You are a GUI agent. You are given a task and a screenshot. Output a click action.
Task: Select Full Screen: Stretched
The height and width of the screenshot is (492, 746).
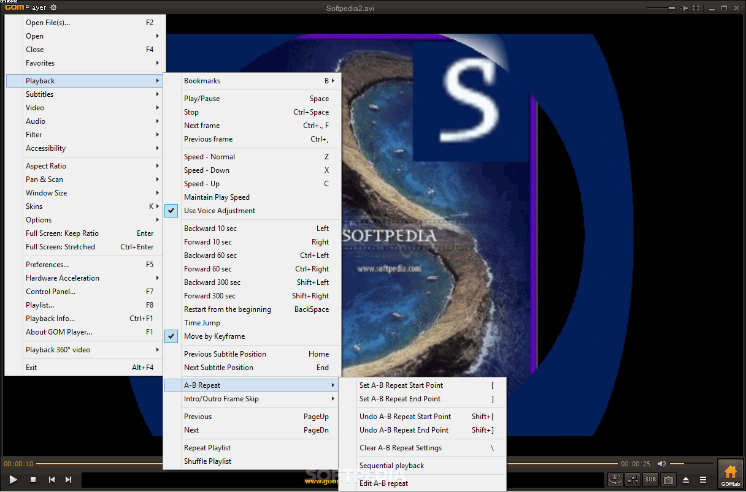coord(84,247)
